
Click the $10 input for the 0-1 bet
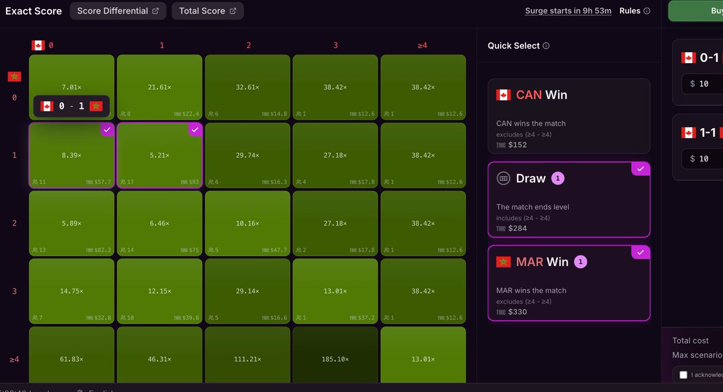(x=703, y=84)
